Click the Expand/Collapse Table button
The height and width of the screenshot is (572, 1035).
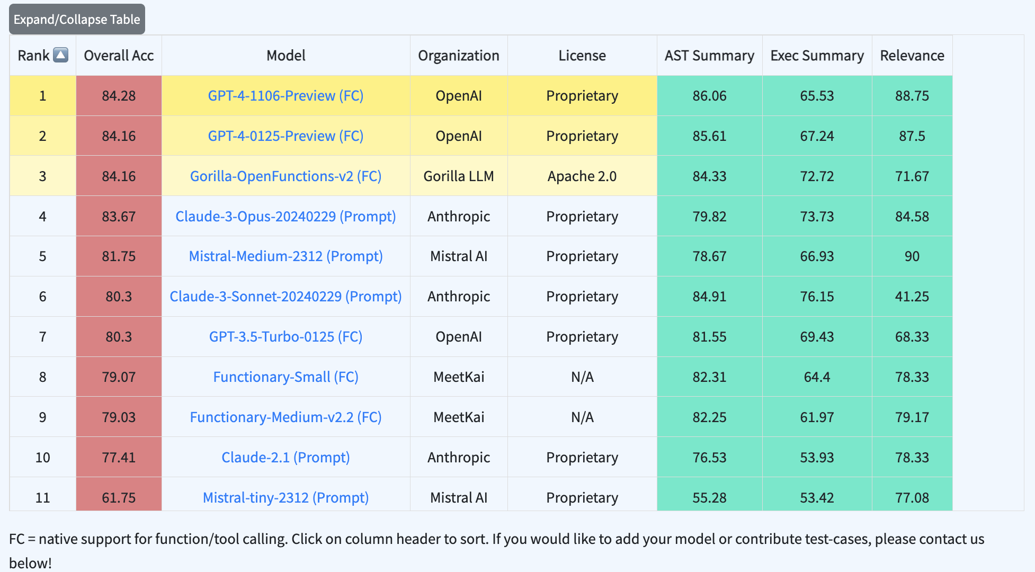coord(77,19)
